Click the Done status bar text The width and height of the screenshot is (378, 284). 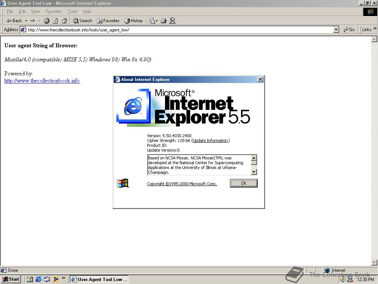tap(13, 270)
